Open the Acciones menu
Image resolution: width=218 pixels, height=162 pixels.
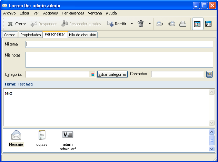click(x=50, y=13)
